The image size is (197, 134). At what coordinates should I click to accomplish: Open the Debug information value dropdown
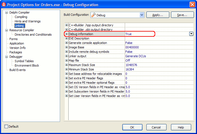tap(191, 34)
